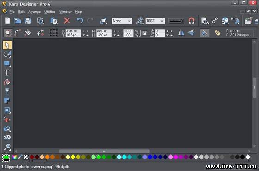This screenshot has height=171, width=259.
Task: Click the horizontal scrollbar thumb
Action: (x=105, y=151)
